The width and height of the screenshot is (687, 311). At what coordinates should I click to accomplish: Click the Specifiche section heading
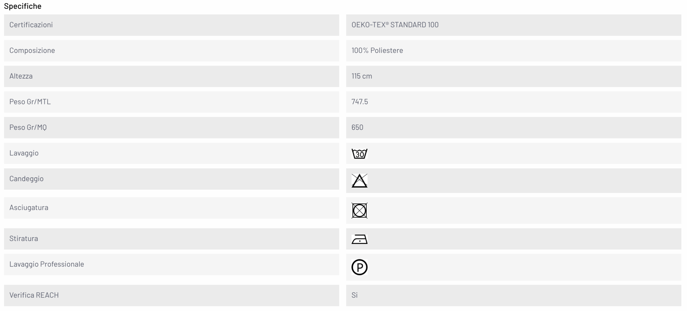coord(23,6)
